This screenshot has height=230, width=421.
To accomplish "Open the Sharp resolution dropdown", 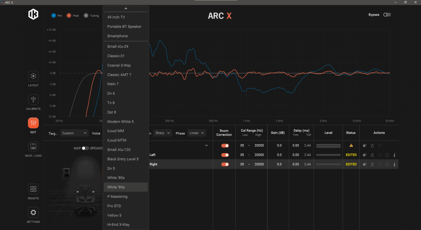I will tap(162, 133).
